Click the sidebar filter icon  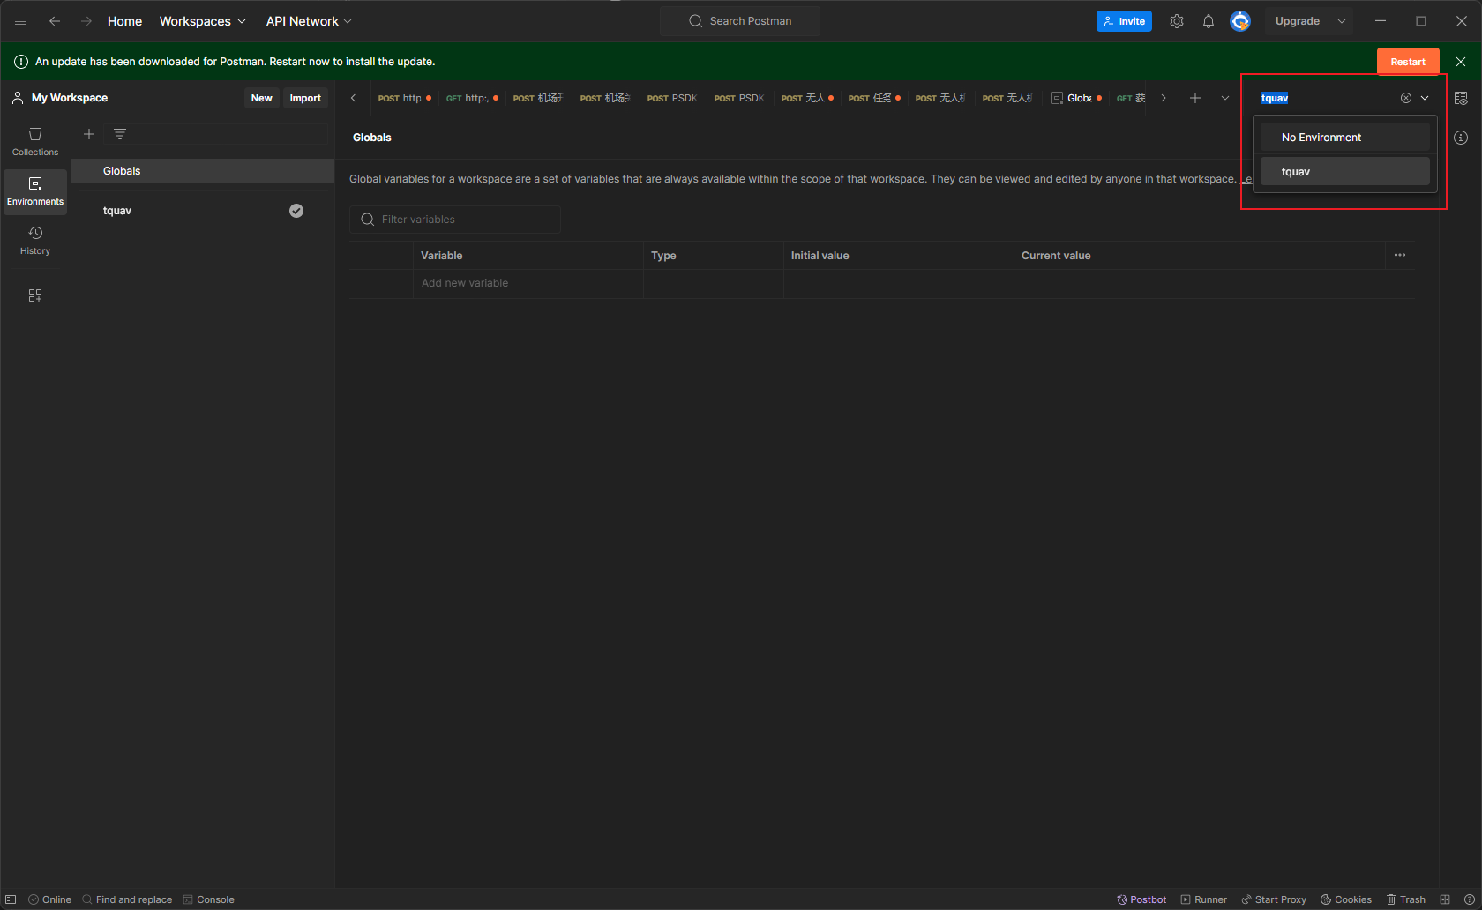click(x=120, y=134)
